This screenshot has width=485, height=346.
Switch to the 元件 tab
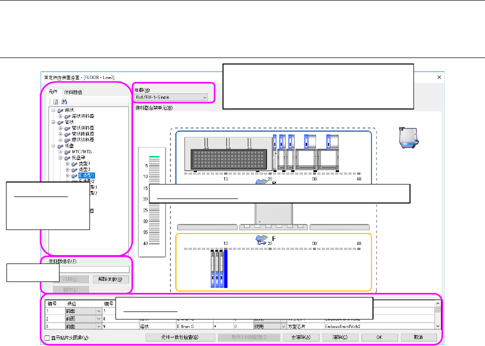[53, 92]
